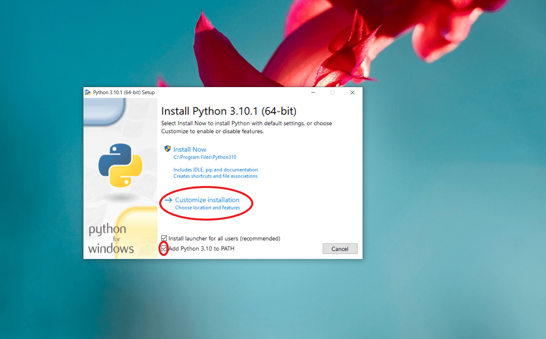The width and height of the screenshot is (546, 339).
Task: Click 'Creates shortcuts and file associations' text
Action: click(x=216, y=176)
